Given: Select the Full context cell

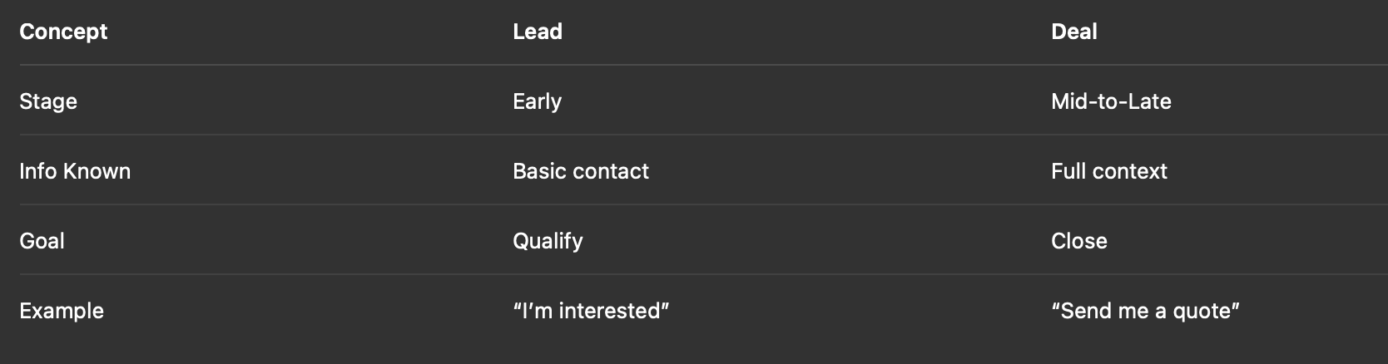Looking at the screenshot, I should point(1109,171).
